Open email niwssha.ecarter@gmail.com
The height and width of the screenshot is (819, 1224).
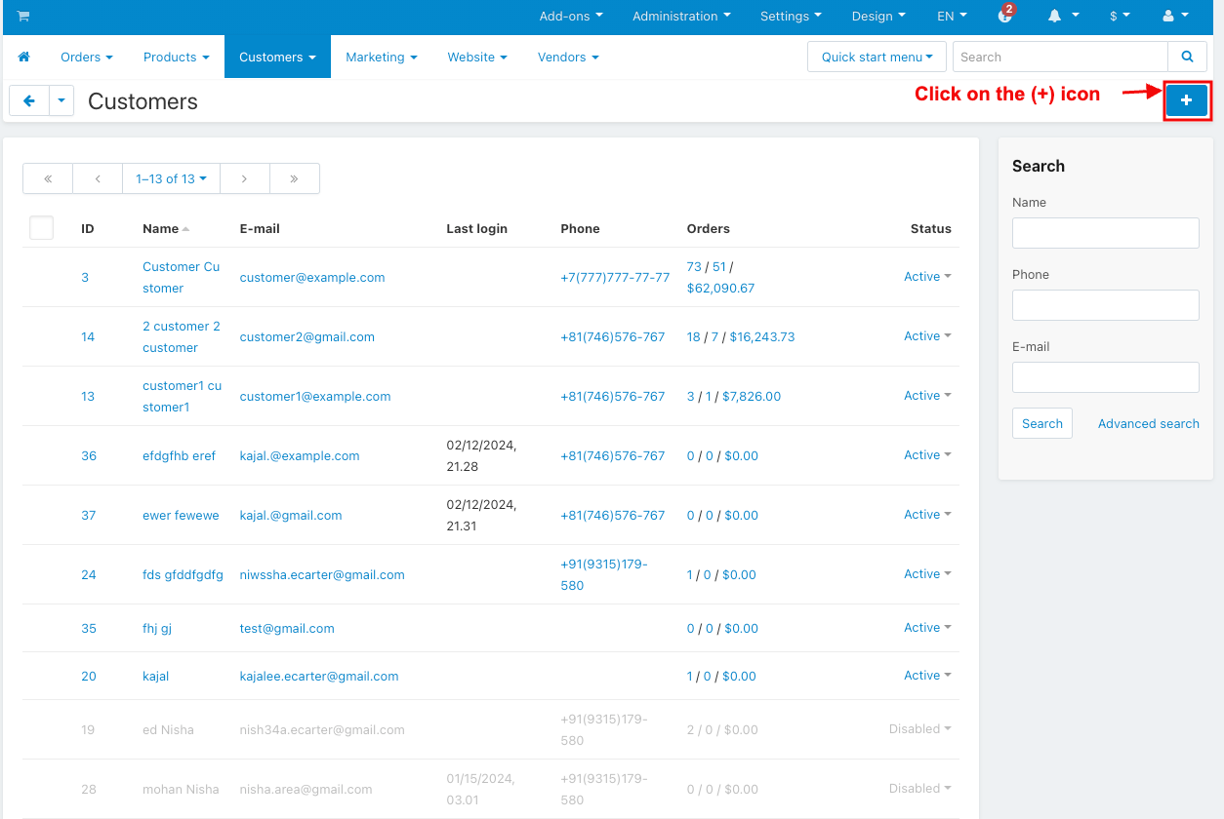[322, 575]
